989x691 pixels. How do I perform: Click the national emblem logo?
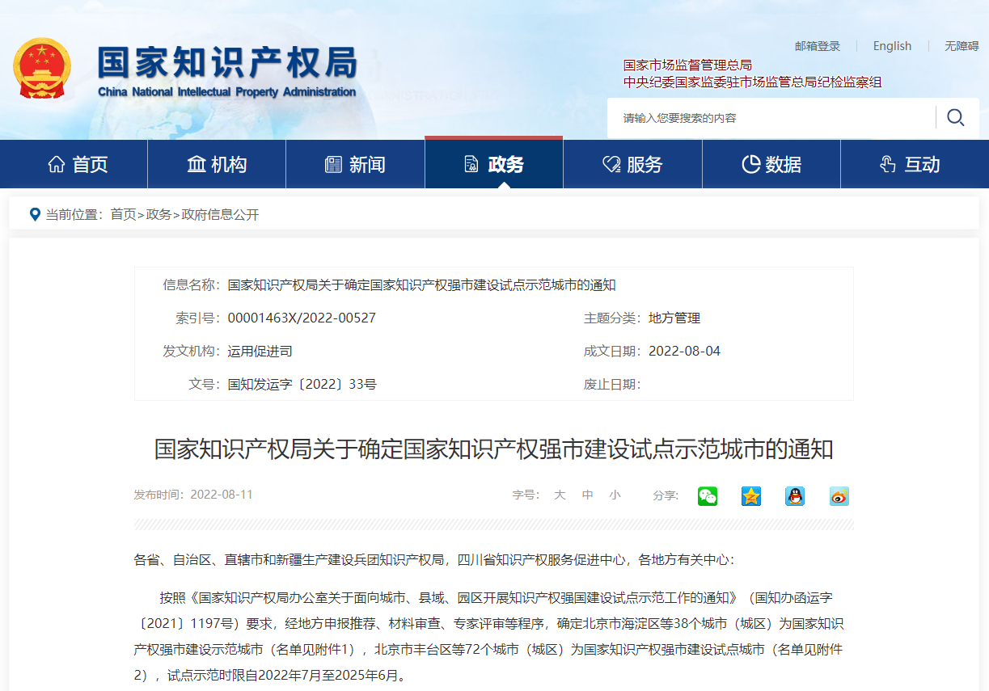pos(42,70)
